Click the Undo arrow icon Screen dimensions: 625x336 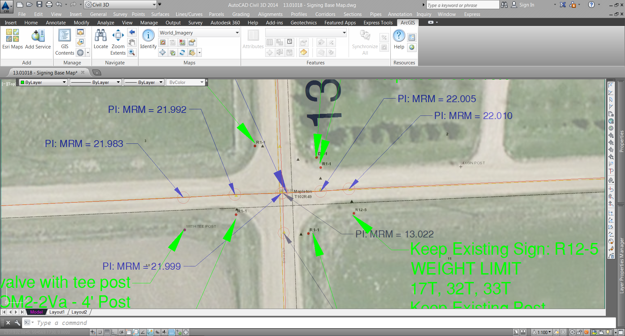click(59, 5)
